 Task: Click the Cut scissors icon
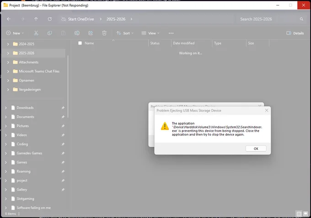tap(36, 33)
